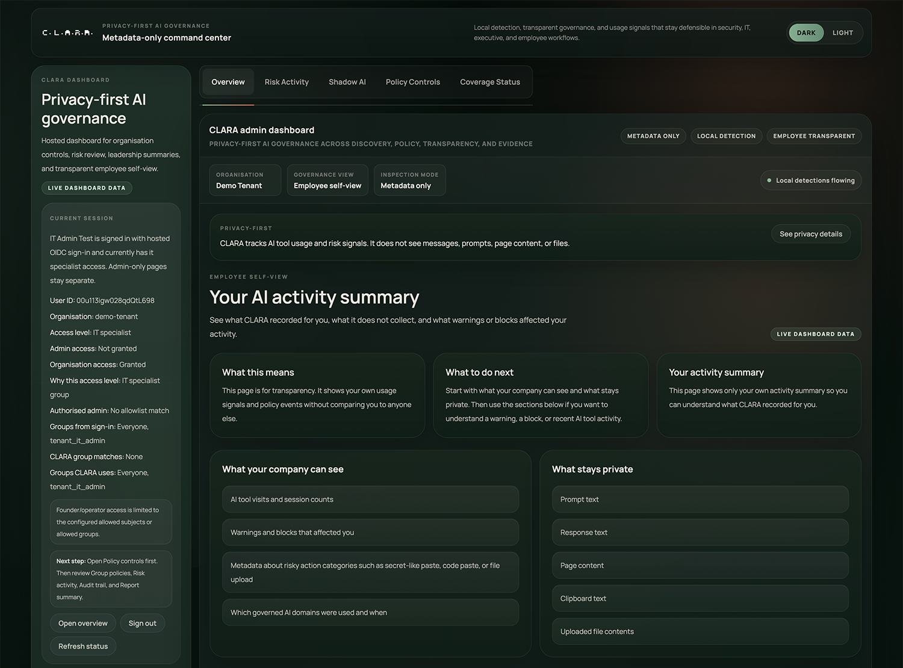Click the METADATA ONLY badge
The image size is (903, 668).
point(653,136)
